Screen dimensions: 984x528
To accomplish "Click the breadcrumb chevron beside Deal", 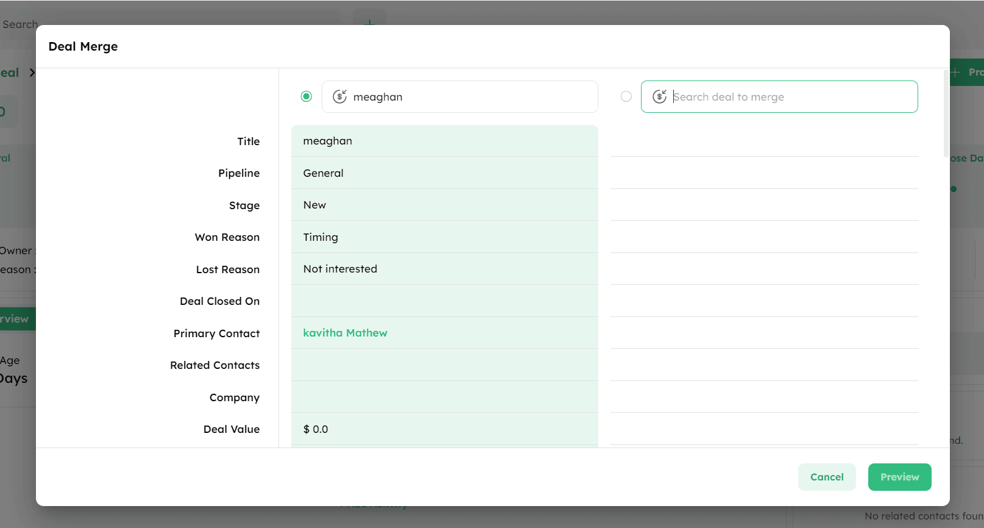I will pyautogui.click(x=32, y=73).
